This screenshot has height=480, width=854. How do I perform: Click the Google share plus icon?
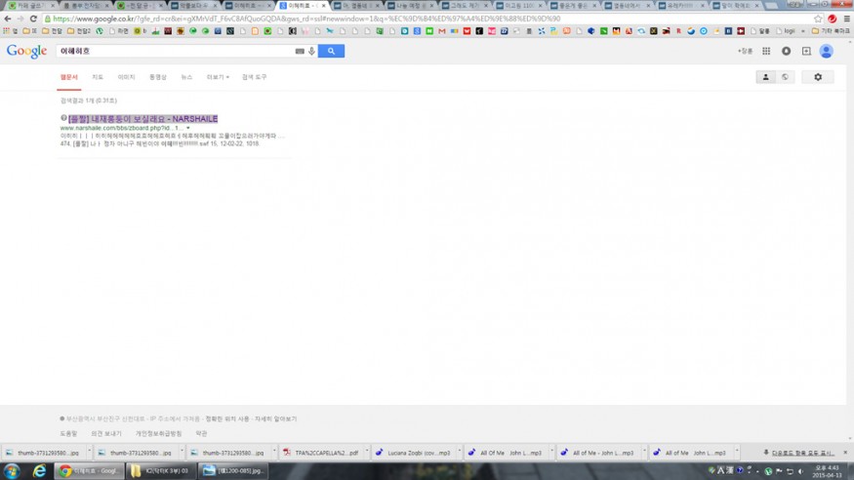806,52
